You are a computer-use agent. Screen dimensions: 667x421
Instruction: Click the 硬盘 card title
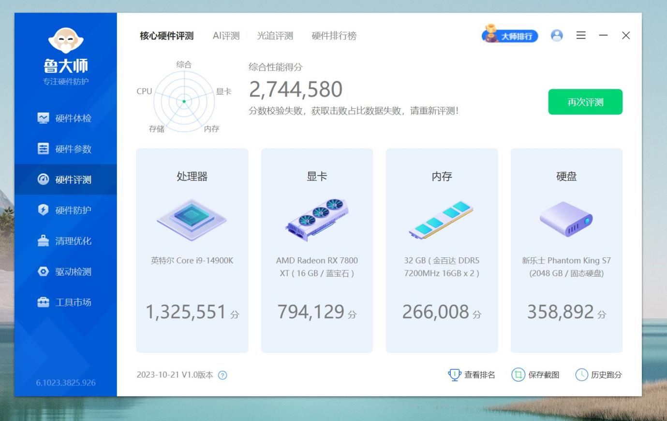click(566, 176)
